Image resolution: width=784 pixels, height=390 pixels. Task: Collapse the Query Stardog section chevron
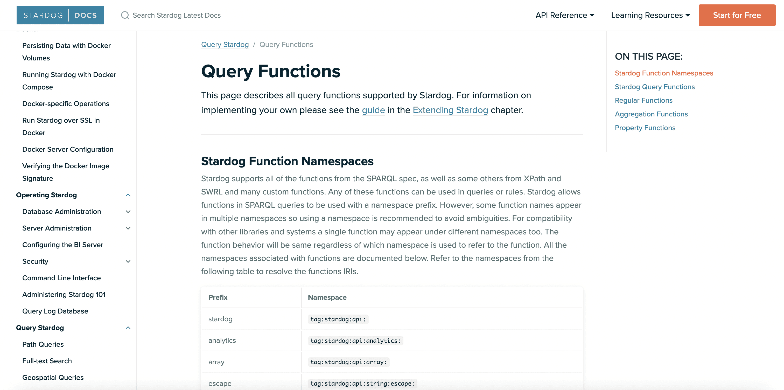click(128, 328)
